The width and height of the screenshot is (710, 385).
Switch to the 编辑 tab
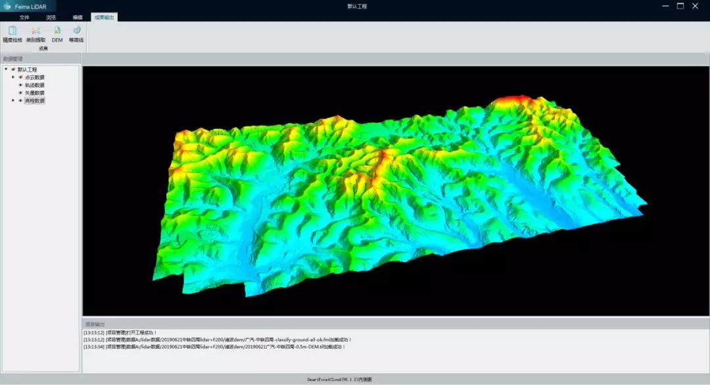pos(78,17)
